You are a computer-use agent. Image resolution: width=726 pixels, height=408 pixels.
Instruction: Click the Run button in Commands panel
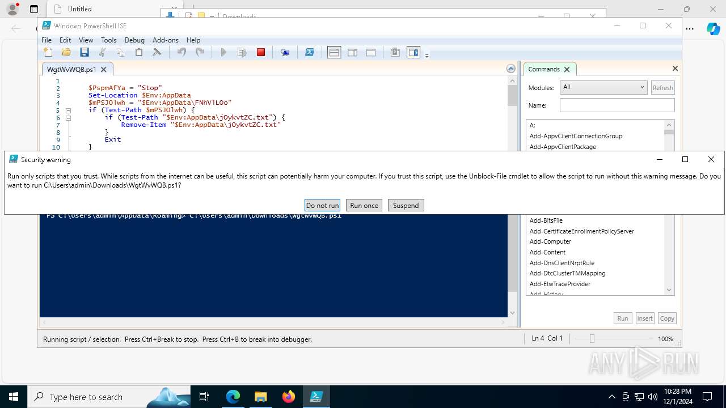pyautogui.click(x=623, y=318)
